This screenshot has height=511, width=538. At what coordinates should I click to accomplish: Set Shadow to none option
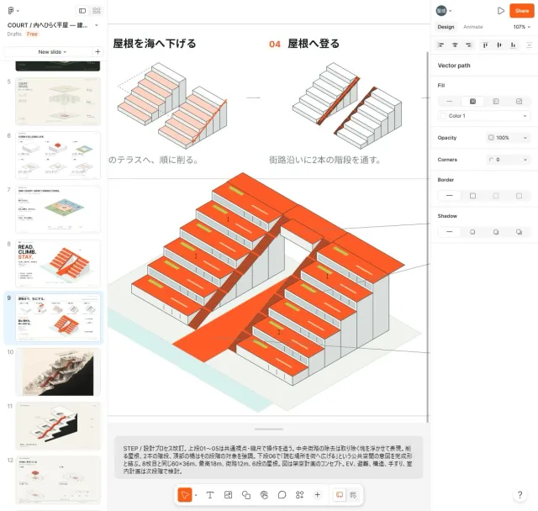pos(450,232)
